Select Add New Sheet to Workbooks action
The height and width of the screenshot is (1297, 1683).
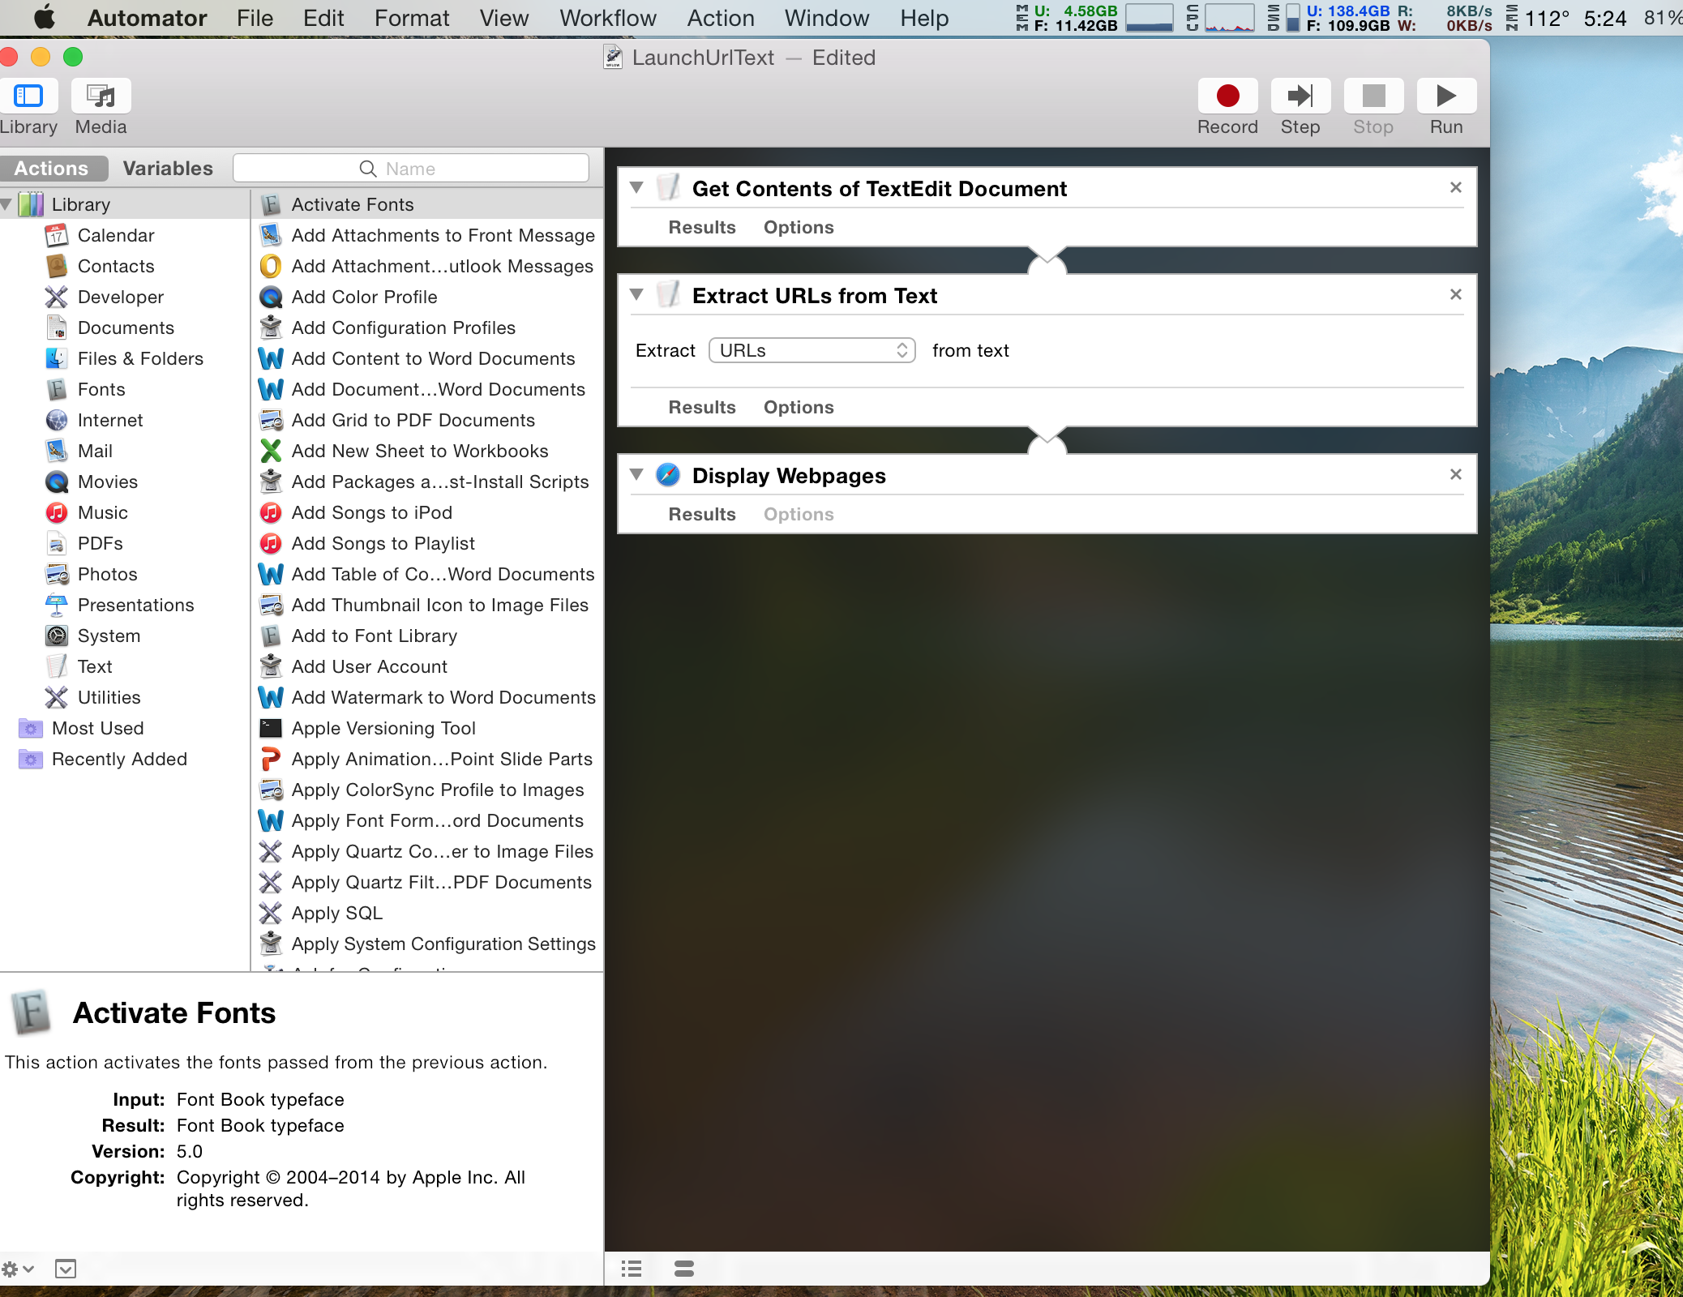420,451
